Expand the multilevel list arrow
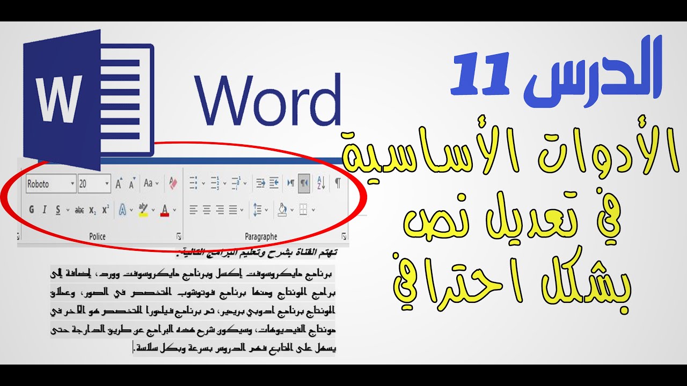 245,184
